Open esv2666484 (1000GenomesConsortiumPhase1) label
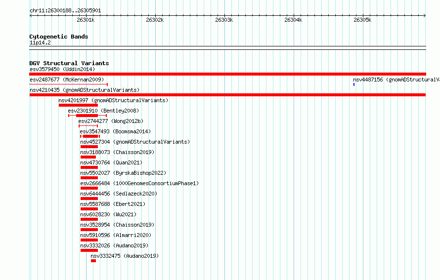440x280 pixels. (x=139, y=183)
